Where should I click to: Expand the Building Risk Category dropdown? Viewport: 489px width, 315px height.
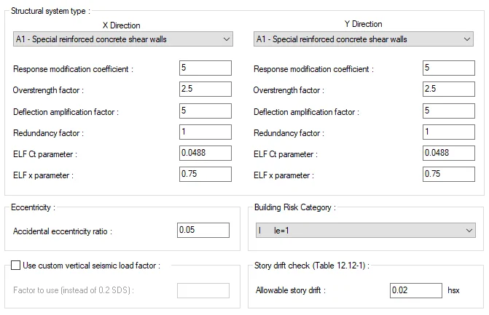(x=366, y=231)
